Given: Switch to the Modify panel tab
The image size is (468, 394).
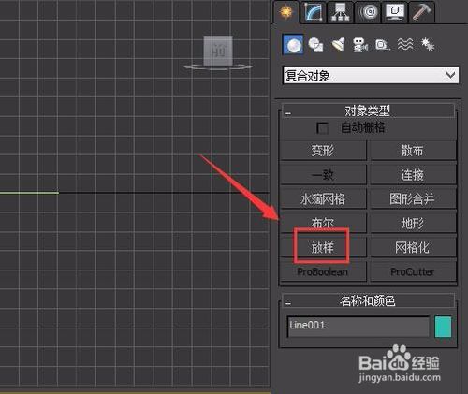Looking at the screenshot, I should tap(314, 12).
